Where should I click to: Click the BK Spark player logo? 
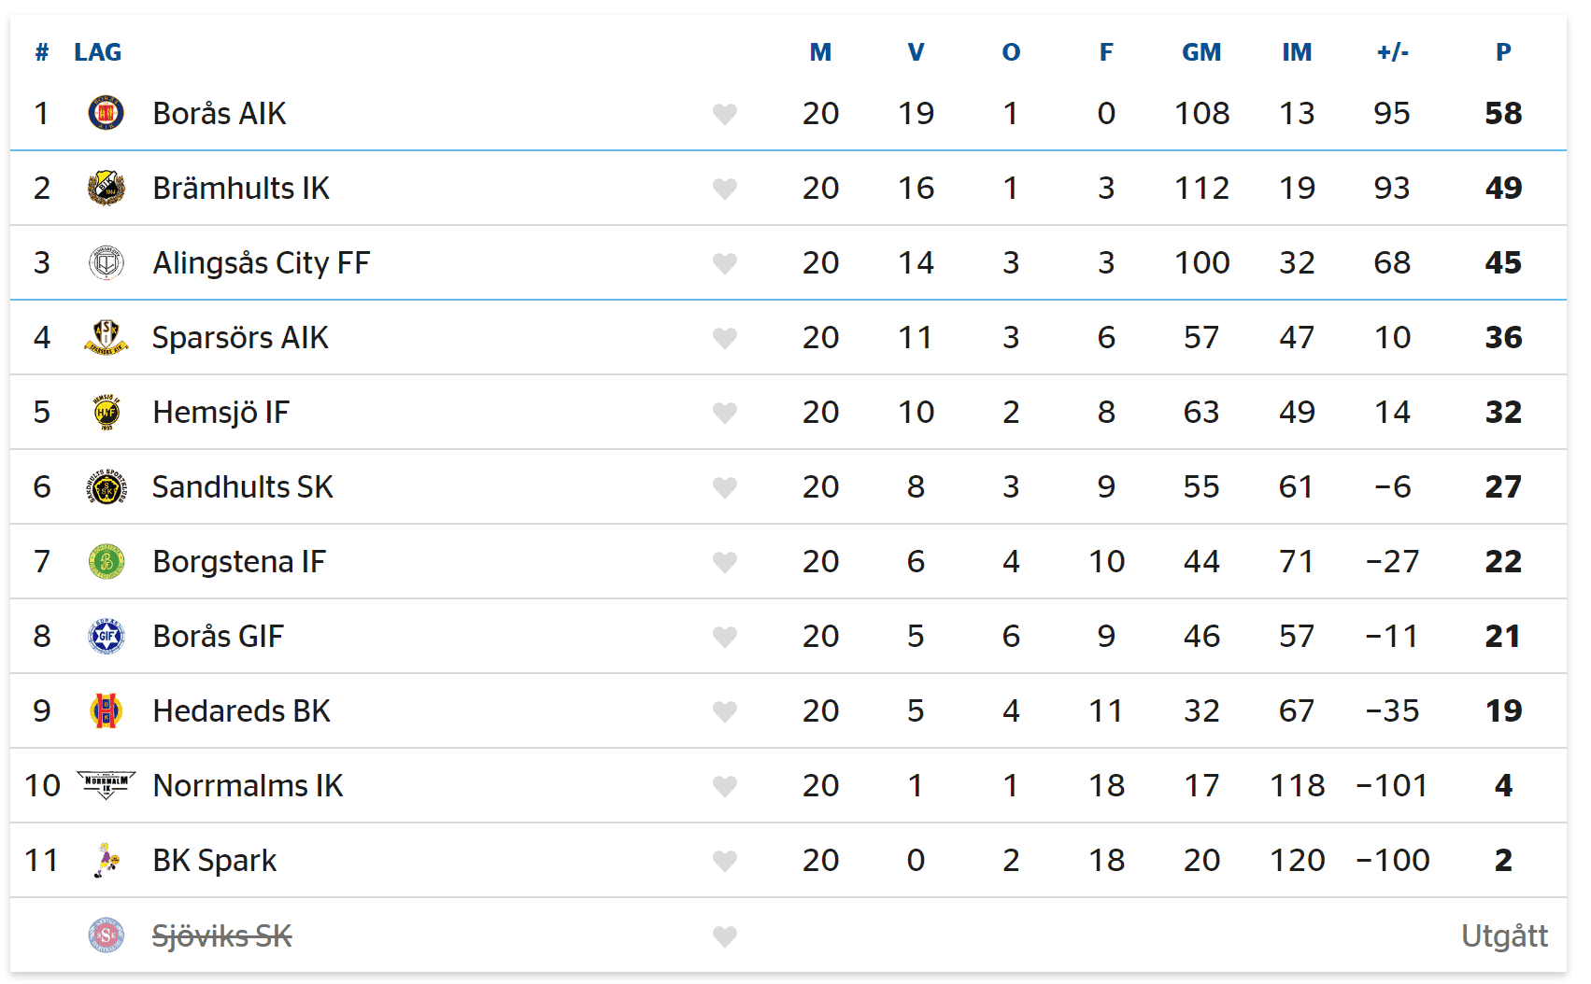pyautogui.click(x=106, y=860)
